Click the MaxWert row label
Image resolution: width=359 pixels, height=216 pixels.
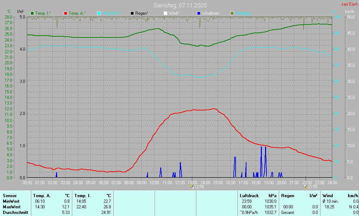11,207
